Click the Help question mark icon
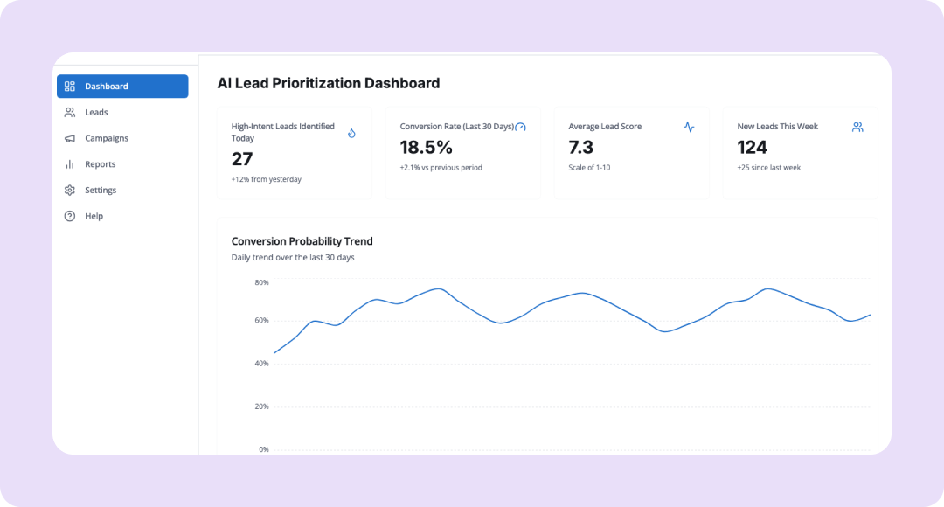Viewport: 944px width, 507px height. coord(70,216)
